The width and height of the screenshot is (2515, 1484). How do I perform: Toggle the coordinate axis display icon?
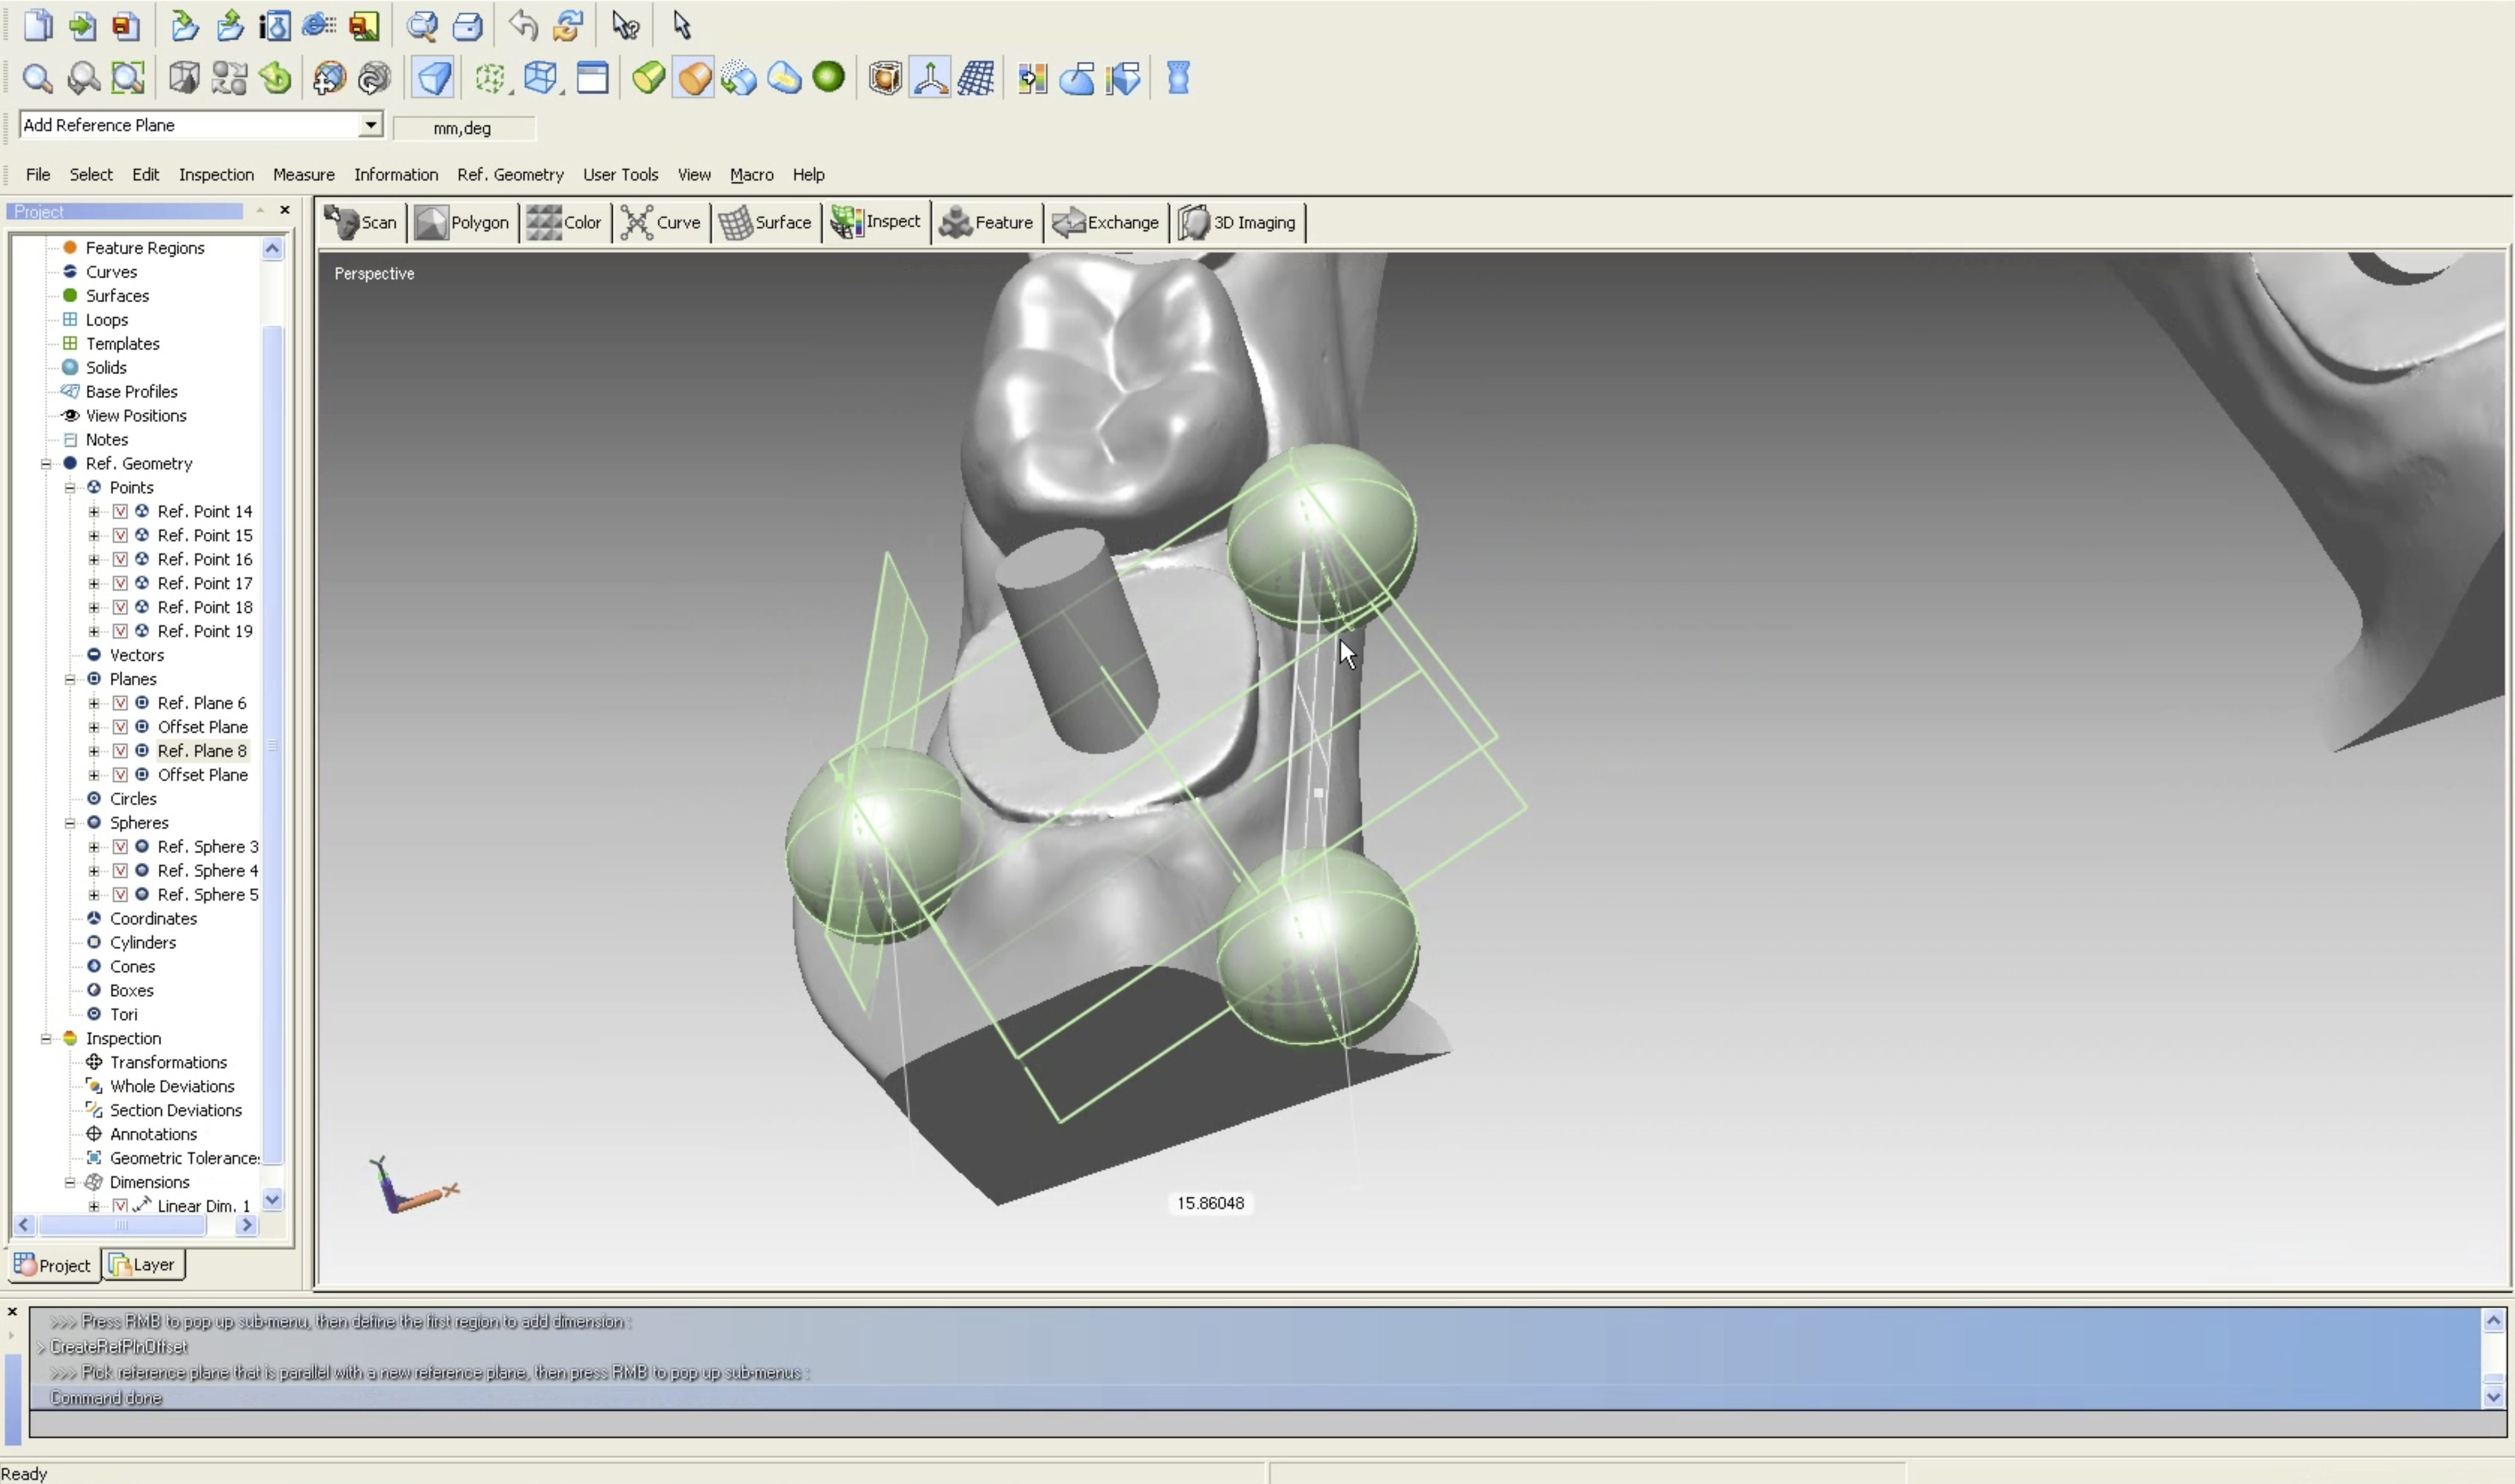tap(930, 78)
